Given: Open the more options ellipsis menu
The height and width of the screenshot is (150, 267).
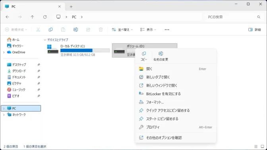Looking at the screenshot, I should tap(167, 30).
